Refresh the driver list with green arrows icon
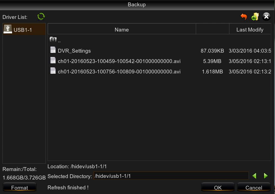This screenshot has height=194, width=275. coord(41,16)
